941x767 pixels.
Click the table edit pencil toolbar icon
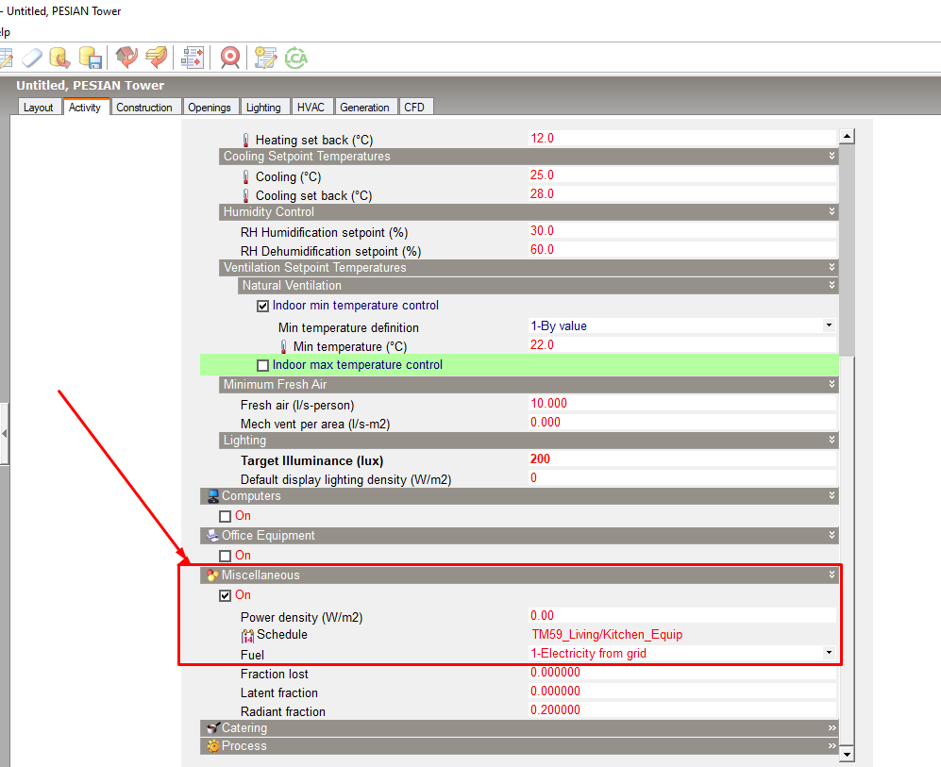[x=6, y=58]
